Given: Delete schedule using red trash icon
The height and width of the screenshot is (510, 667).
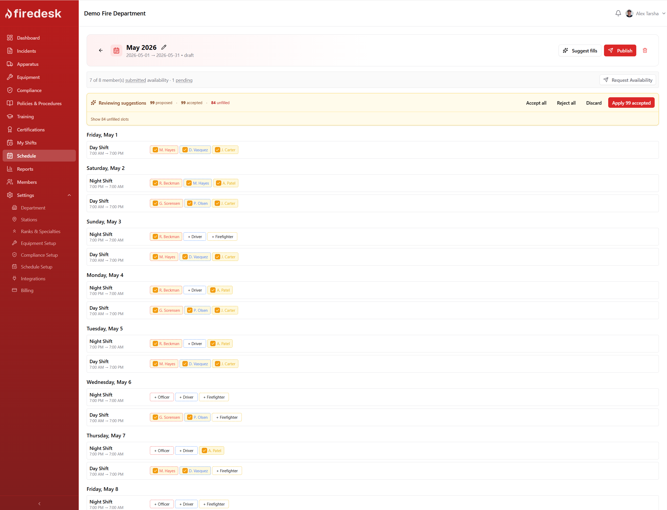Looking at the screenshot, I should 645,50.
